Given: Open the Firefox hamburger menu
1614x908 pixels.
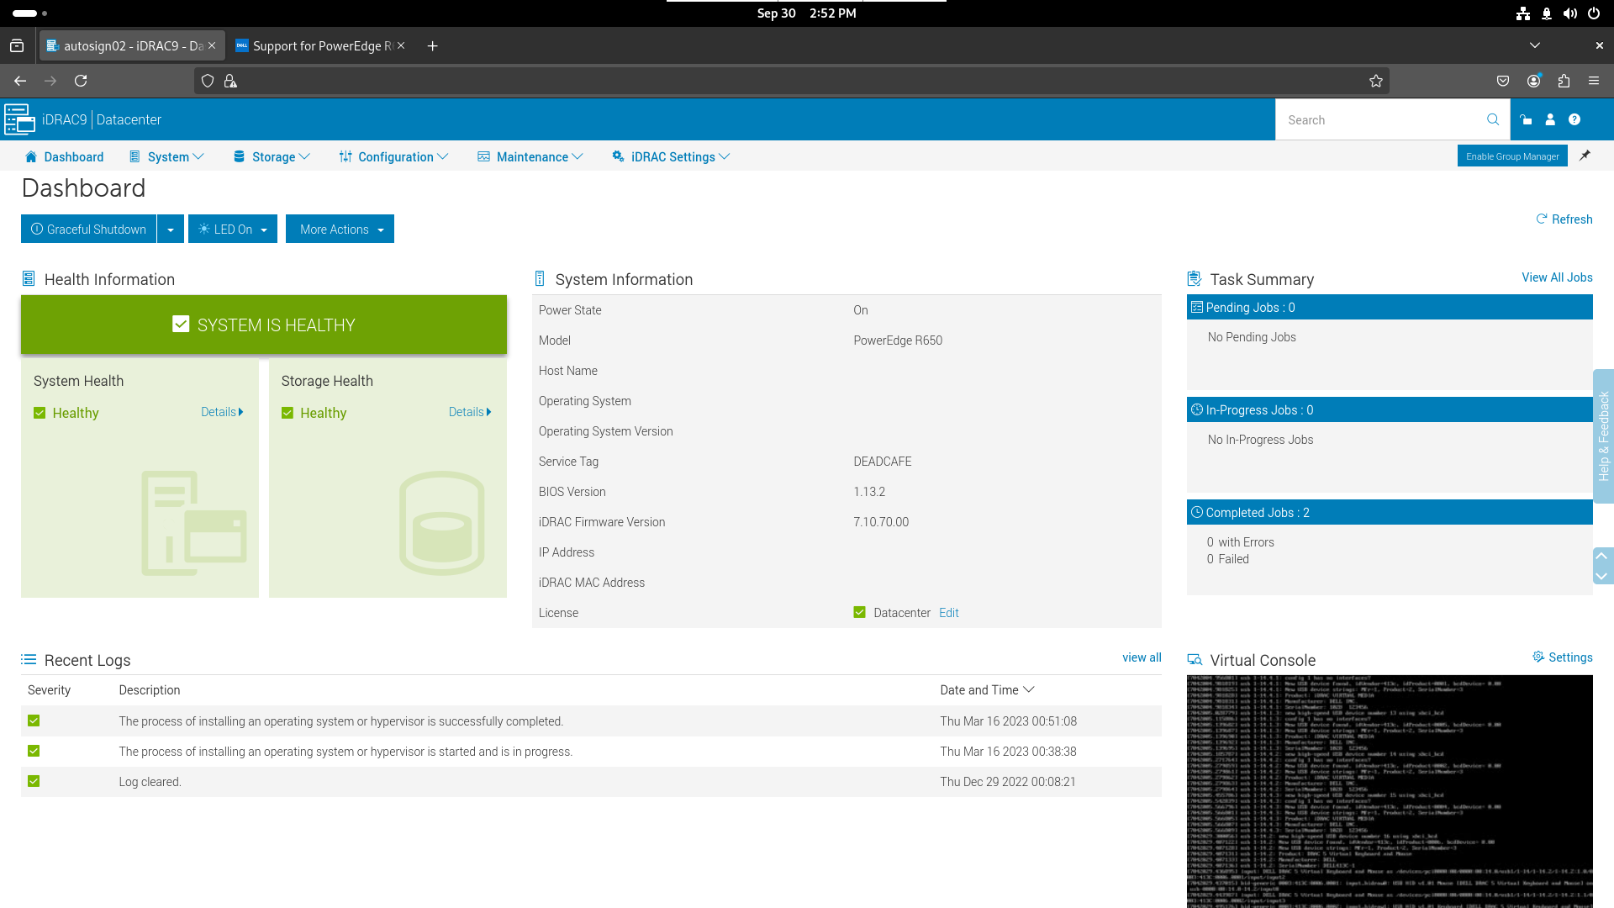Looking at the screenshot, I should [1594, 81].
